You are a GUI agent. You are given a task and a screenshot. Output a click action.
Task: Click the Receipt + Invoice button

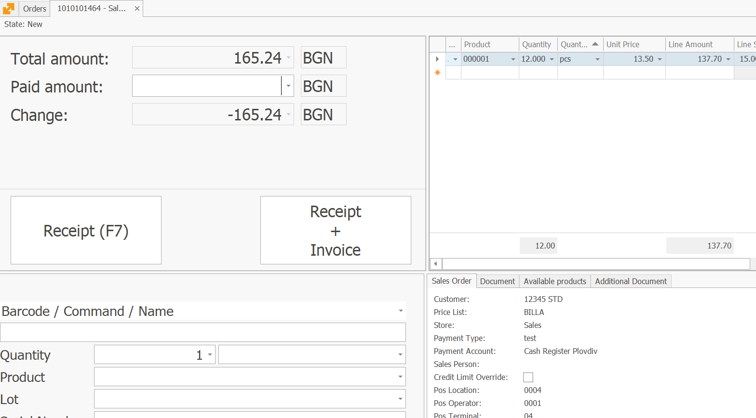coord(336,230)
